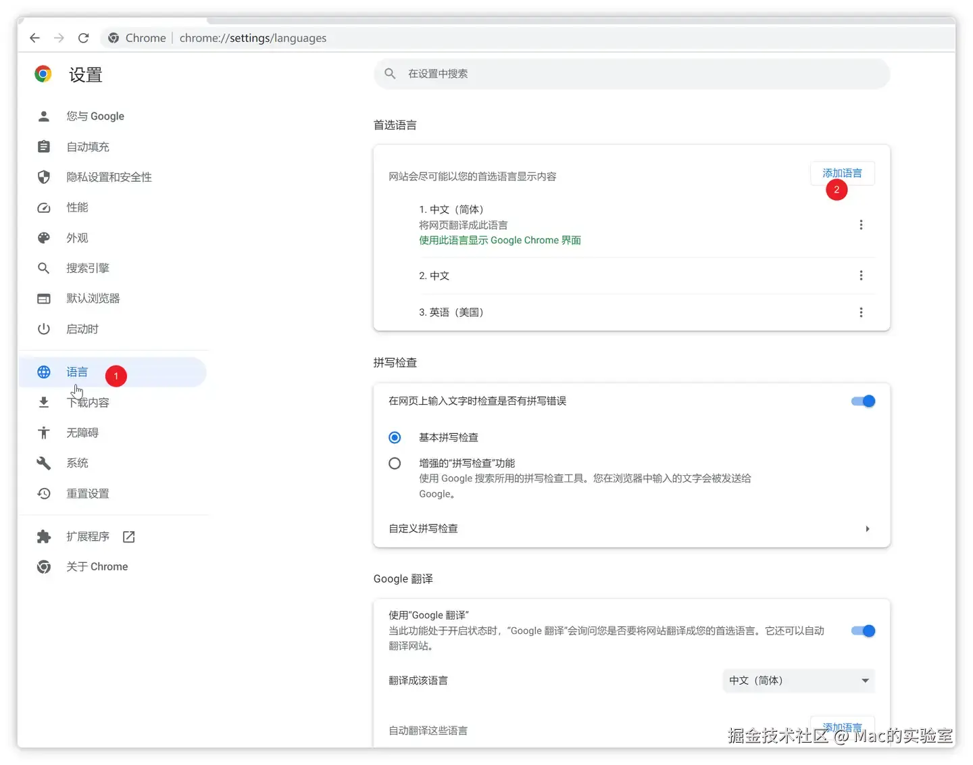Toggle the 使用"Google 翻译" switch

coord(864,631)
